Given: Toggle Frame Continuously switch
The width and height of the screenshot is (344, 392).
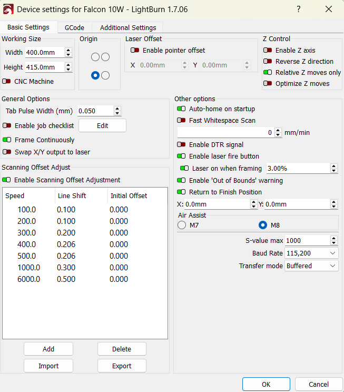Looking at the screenshot, I should point(7,140).
